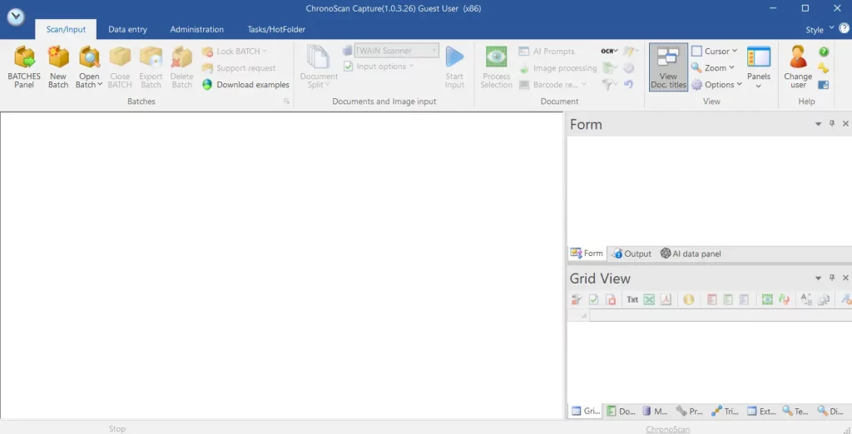Expand the Batches group dialog launcher
Viewport: 852px width, 434px height.
[286, 101]
